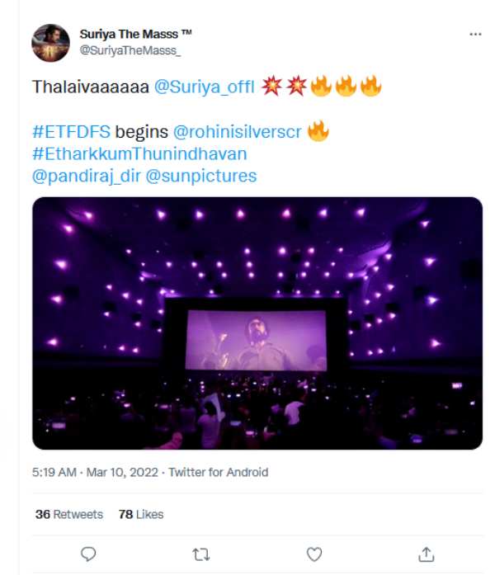Open the three-dot more options menu

tap(475, 35)
